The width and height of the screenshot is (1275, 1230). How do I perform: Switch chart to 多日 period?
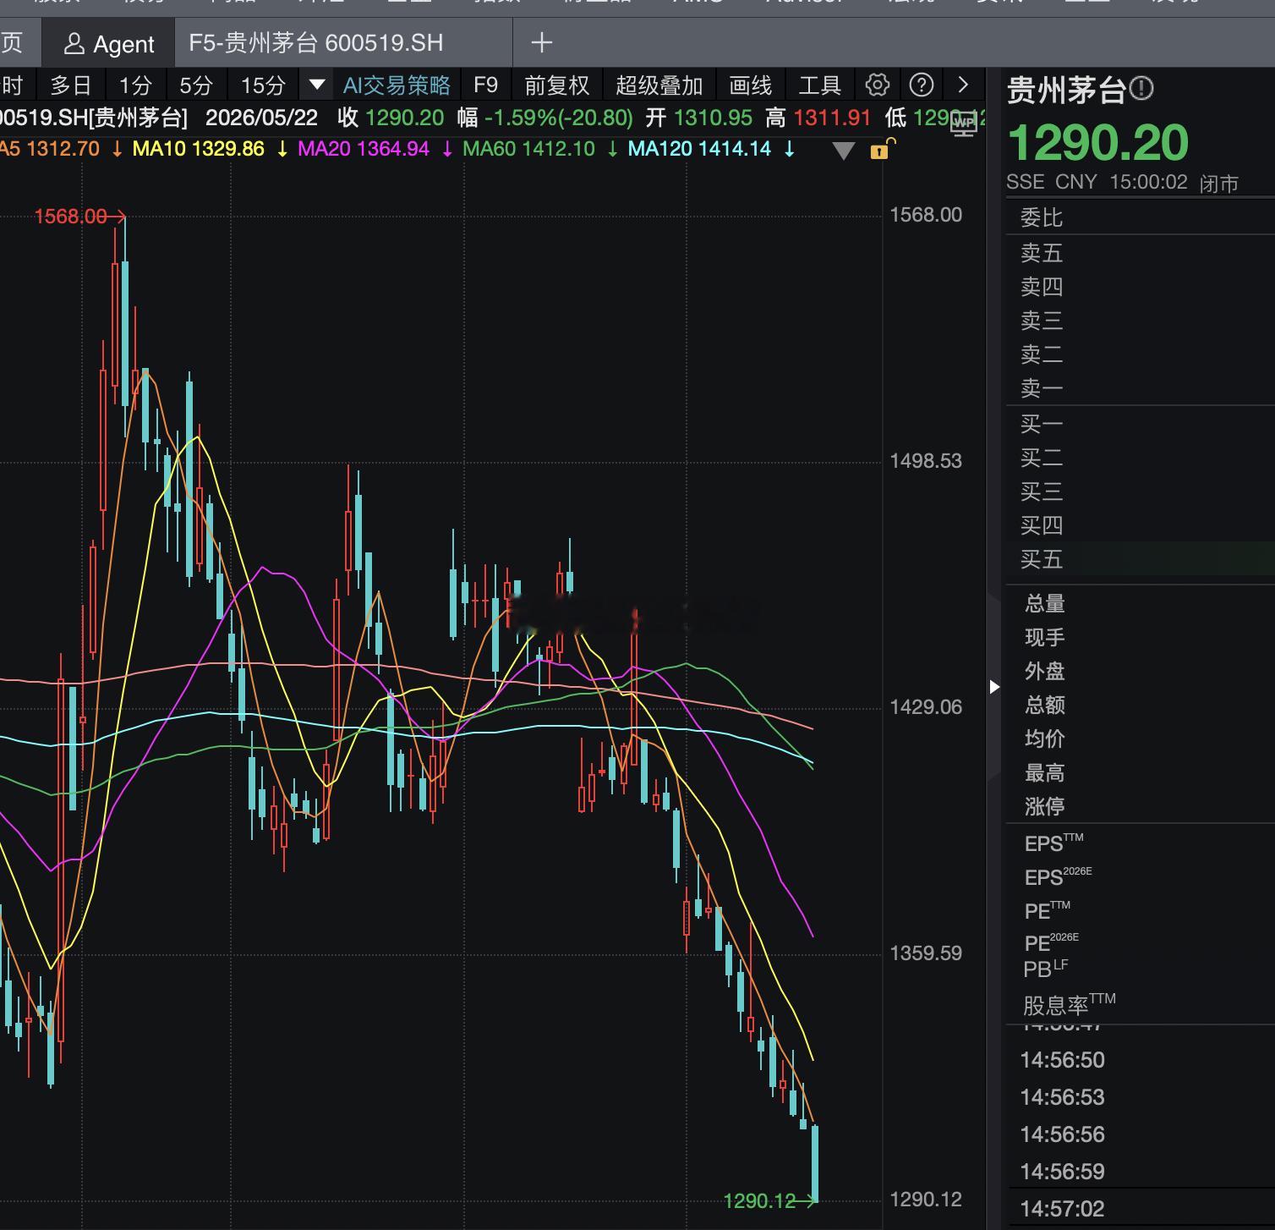coord(71,85)
